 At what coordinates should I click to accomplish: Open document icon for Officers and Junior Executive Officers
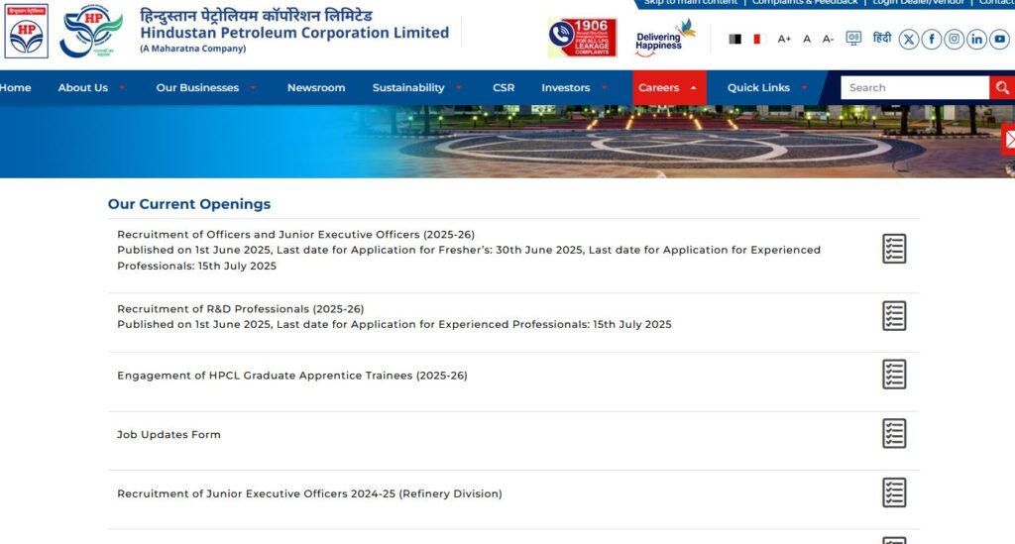(x=894, y=249)
